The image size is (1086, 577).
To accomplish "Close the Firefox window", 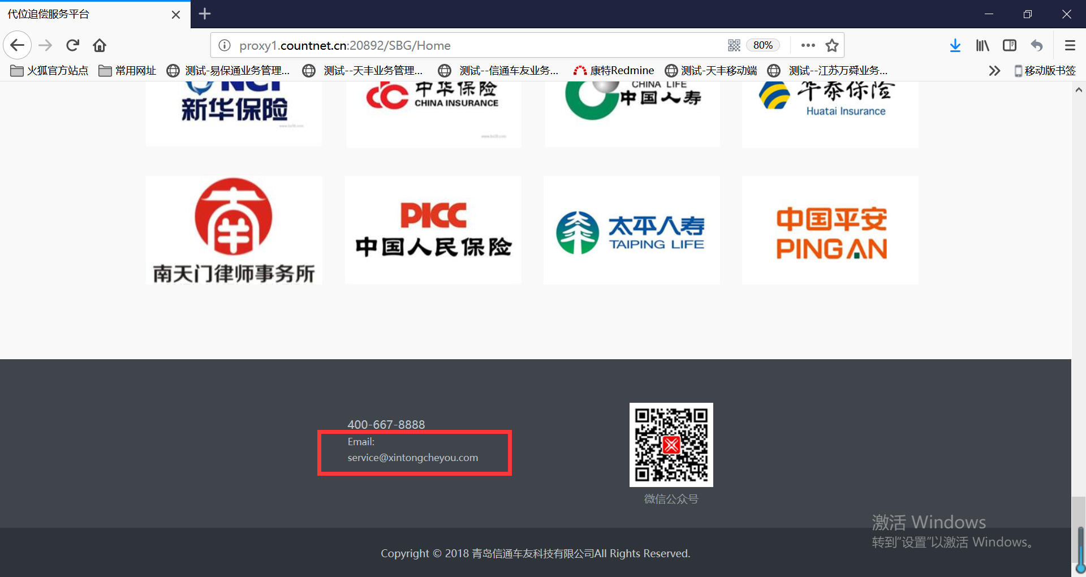I will [x=1067, y=14].
